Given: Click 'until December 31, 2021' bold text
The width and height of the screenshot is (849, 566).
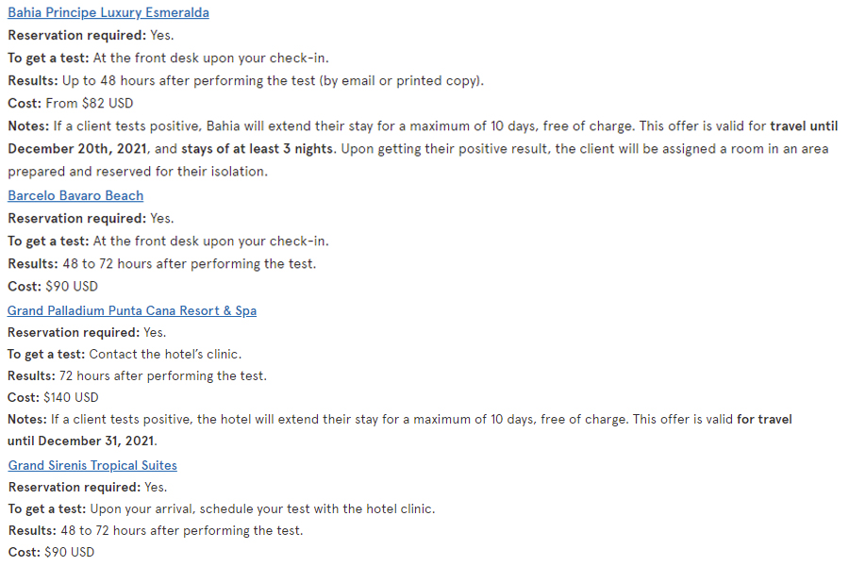Looking at the screenshot, I should point(81,441).
